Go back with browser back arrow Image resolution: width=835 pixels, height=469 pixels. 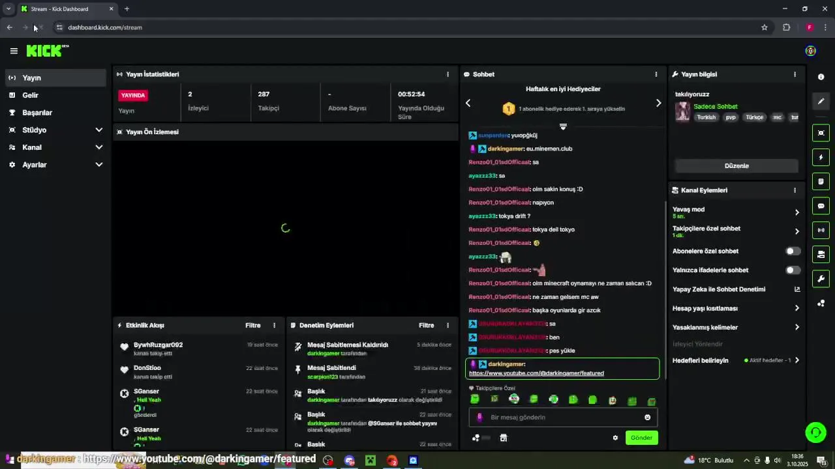(x=9, y=27)
